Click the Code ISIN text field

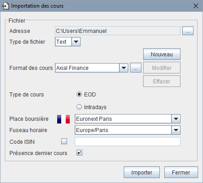click(127, 142)
